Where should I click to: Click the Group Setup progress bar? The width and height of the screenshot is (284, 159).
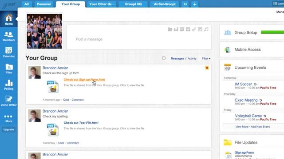[272, 32]
